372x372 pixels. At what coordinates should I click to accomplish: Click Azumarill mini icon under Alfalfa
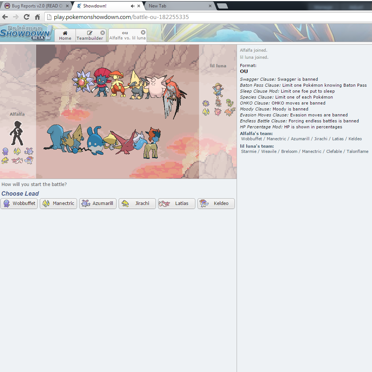pyautogui.click(x=29, y=151)
